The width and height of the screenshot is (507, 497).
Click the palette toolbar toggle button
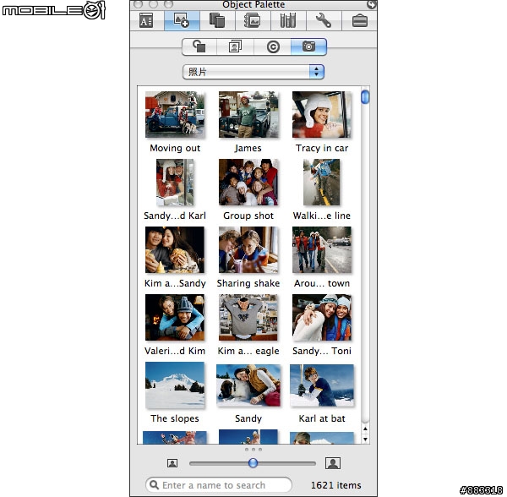[372, 4]
